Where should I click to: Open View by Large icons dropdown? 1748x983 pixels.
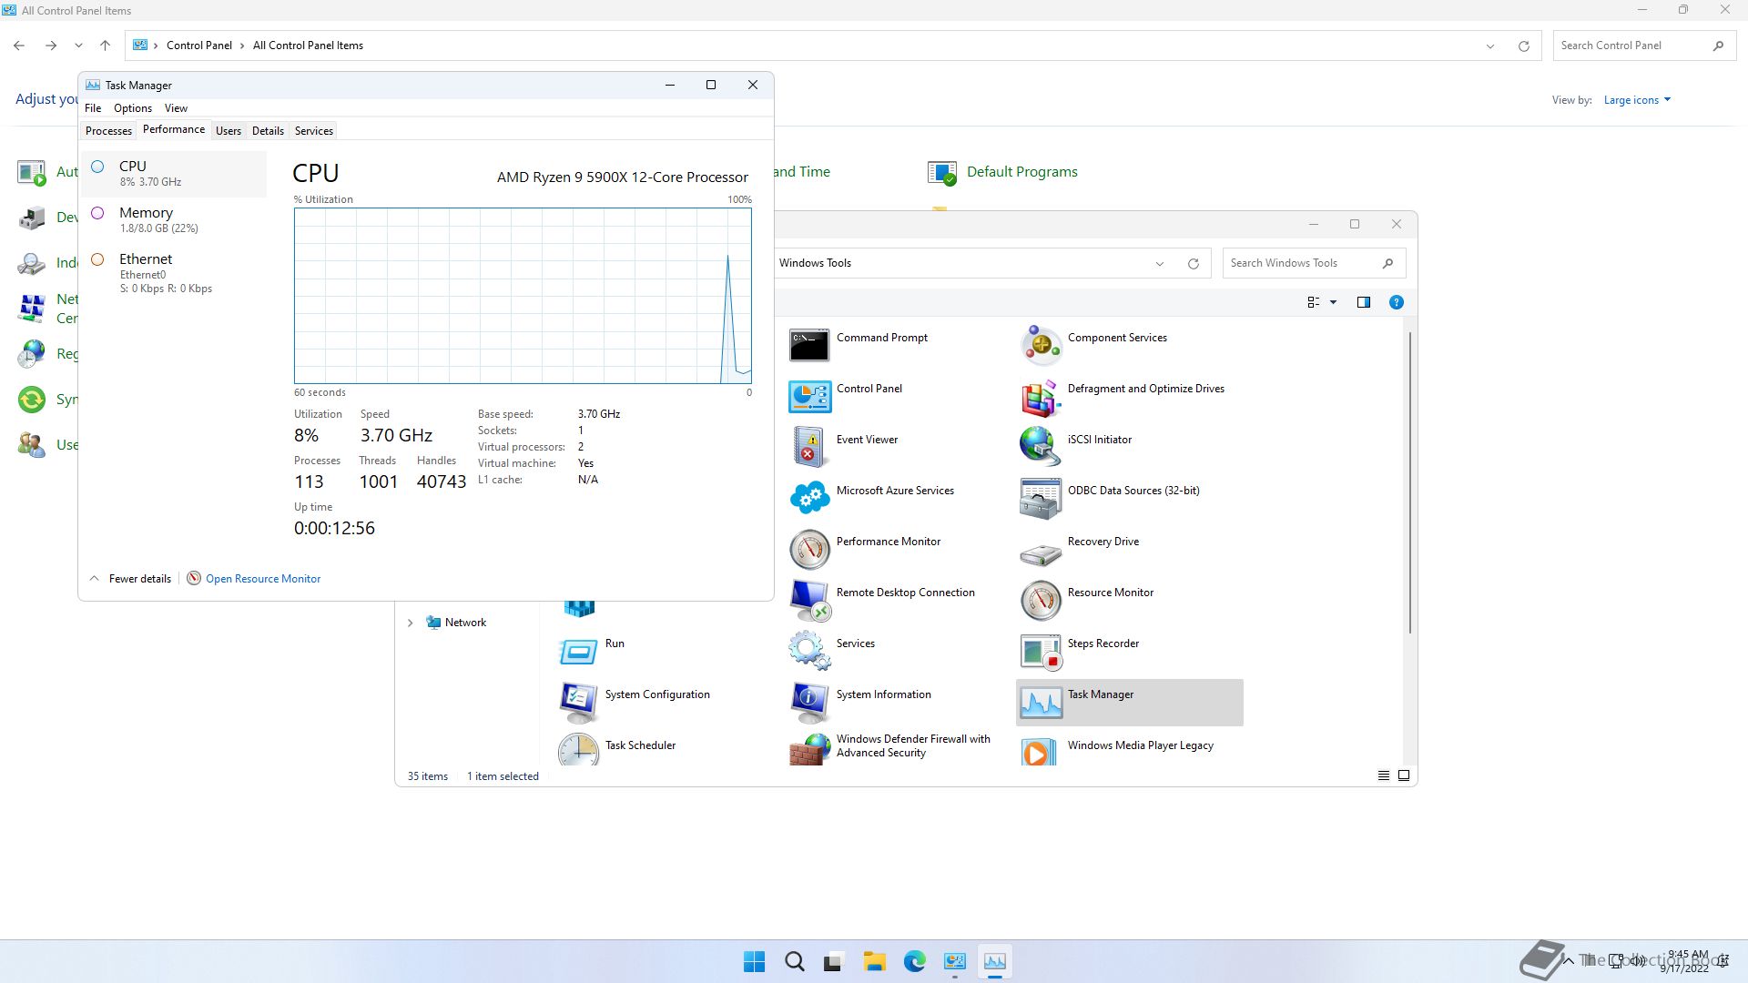tap(1637, 100)
